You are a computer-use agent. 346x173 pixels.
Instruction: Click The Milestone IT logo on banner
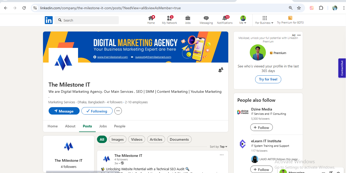point(63,62)
